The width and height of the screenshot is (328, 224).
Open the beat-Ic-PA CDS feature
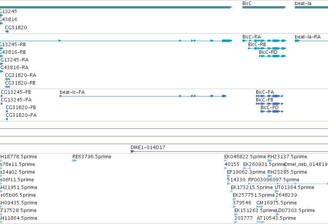click(143, 96)
